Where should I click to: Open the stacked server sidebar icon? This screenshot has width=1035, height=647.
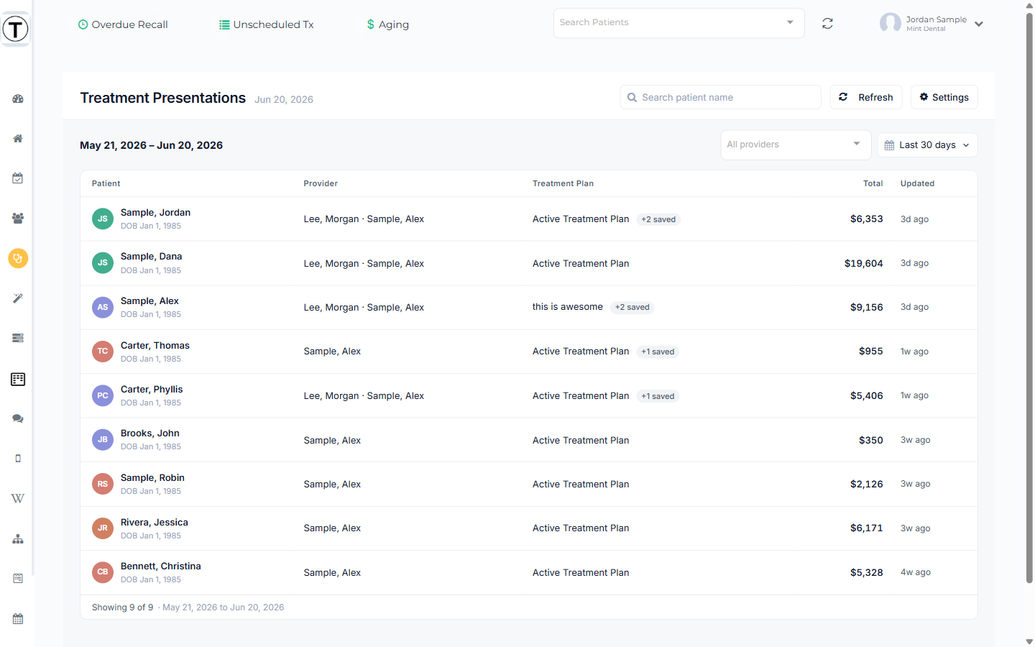[x=18, y=338]
